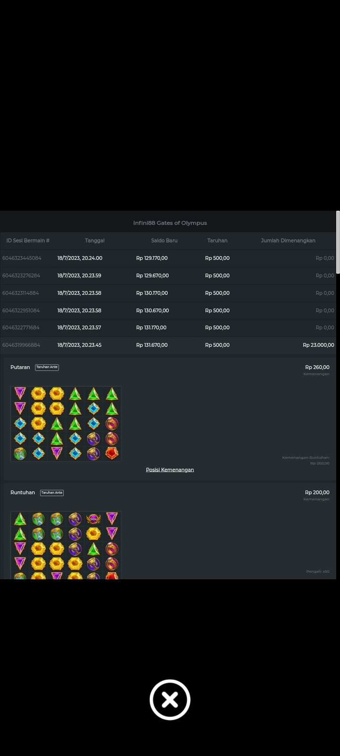This screenshot has width=340, height=756.
Task: Click the Taruhan Ante badge beside Putaran
Action: (47, 367)
